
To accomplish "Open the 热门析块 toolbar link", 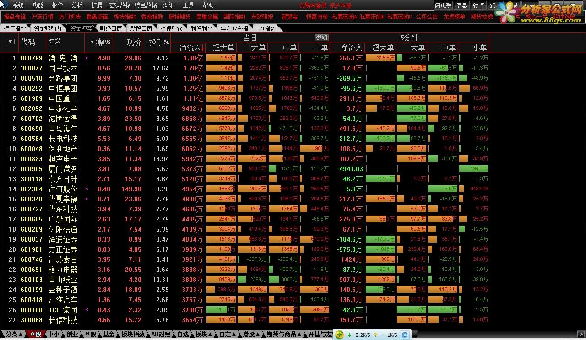I will tap(70, 16).
